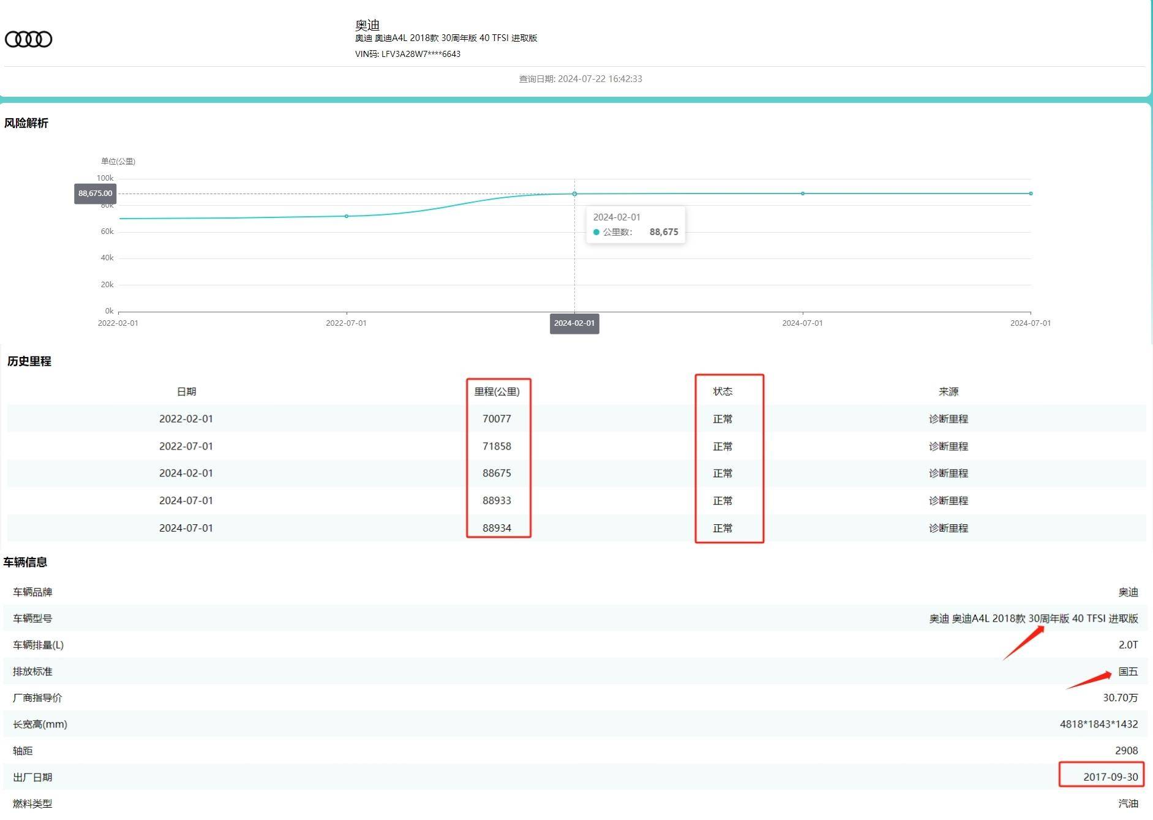The image size is (1153, 820).
Task: Click the last chart data point at right end
Action: [1031, 194]
